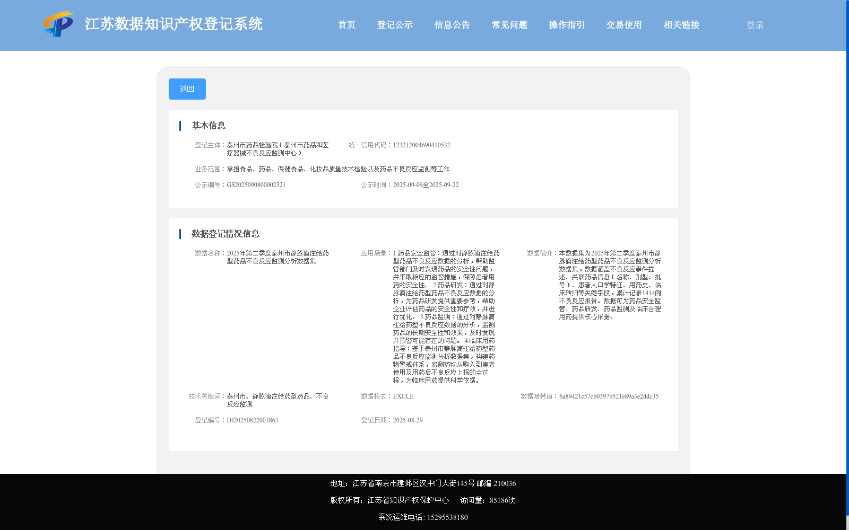Open the 交易使用 menu item
This screenshot has width=849, height=530.
(x=624, y=25)
